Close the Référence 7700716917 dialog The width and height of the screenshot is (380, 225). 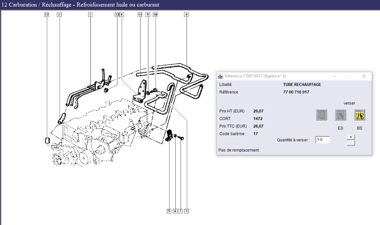364,76
